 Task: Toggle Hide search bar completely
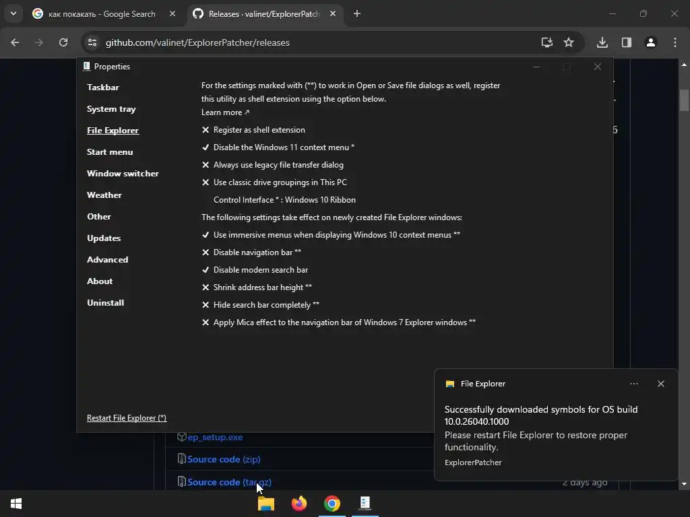[261, 305]
